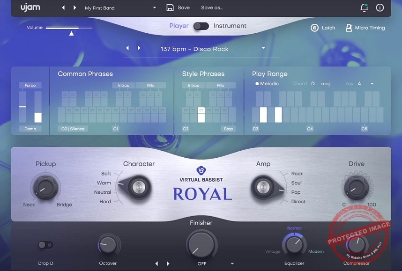Open the 137 bpm - Disco Rock dropdown
Screen dimensions: 402x271
[x=263, y=48]
